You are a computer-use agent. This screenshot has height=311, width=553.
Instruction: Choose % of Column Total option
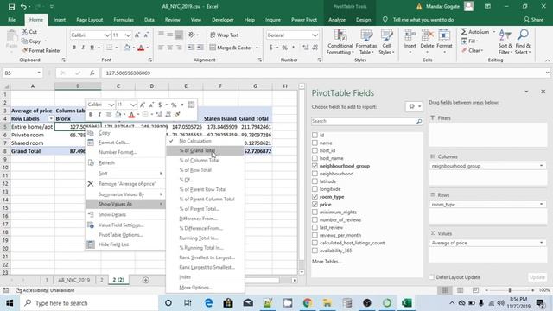[x=205, y=160]
